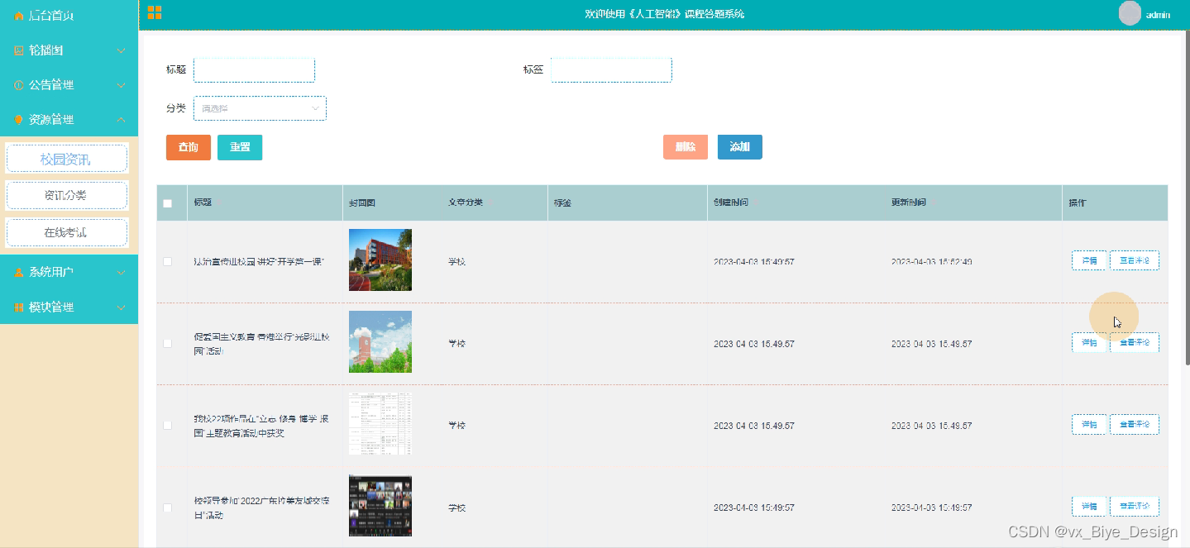Open the 分类 请选择 dropdown
The width and height of the screenshot is (1190, 548).
click(260, 108)
